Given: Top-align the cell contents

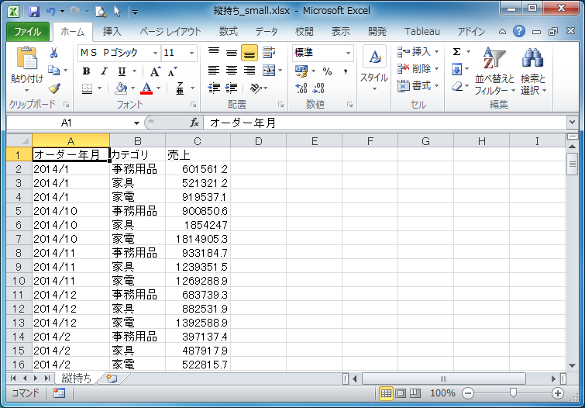Looking at the screenshot, I should (x=213, y=52).
